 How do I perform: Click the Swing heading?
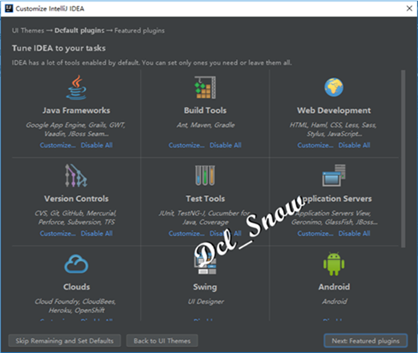pos(205,286)
